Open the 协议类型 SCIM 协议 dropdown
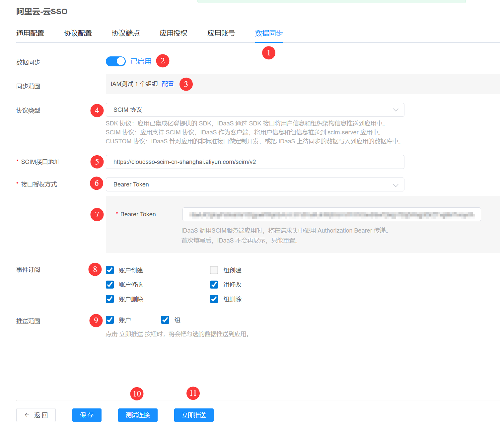The width and height of the screenshot is (500, 430). (254, 110)
